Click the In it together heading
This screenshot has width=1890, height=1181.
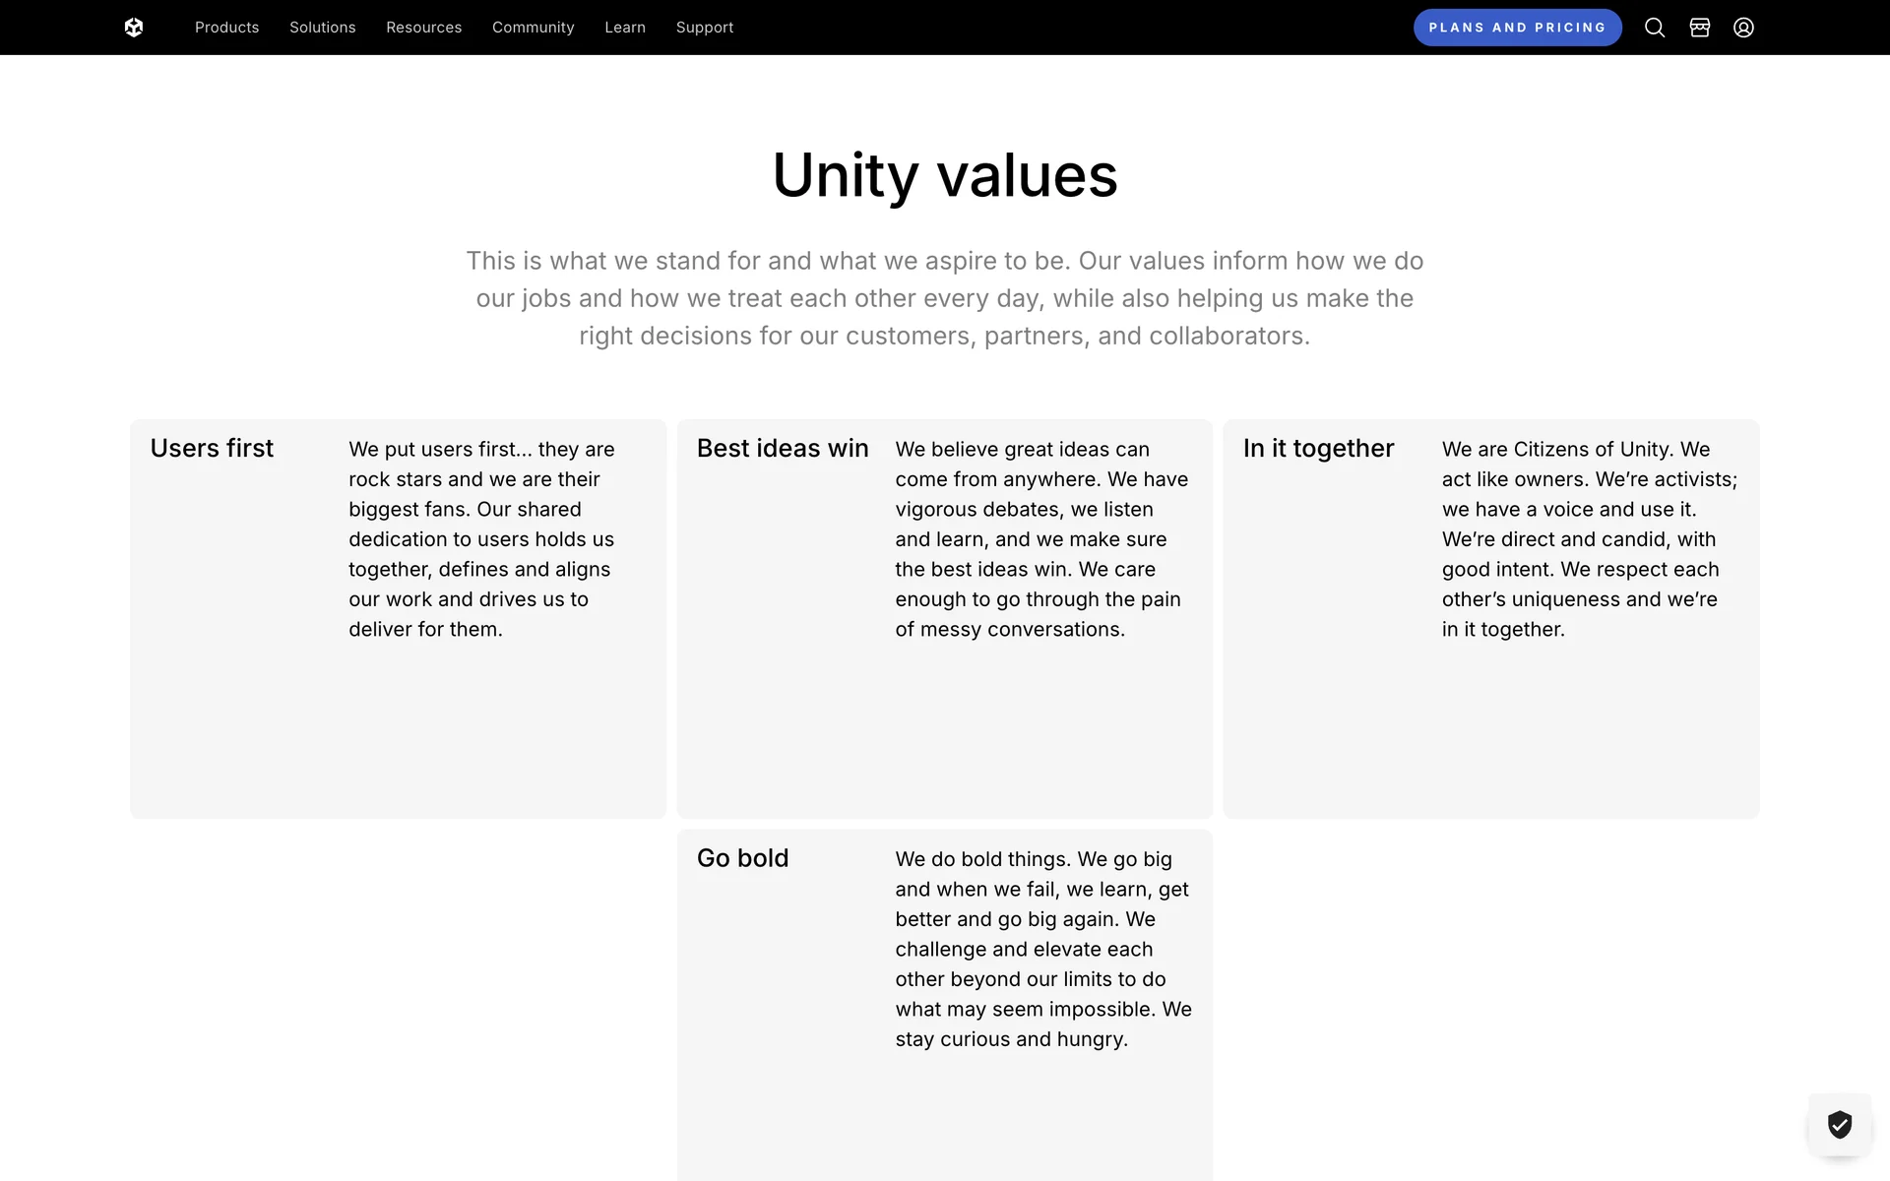[x=1317, y=449]
